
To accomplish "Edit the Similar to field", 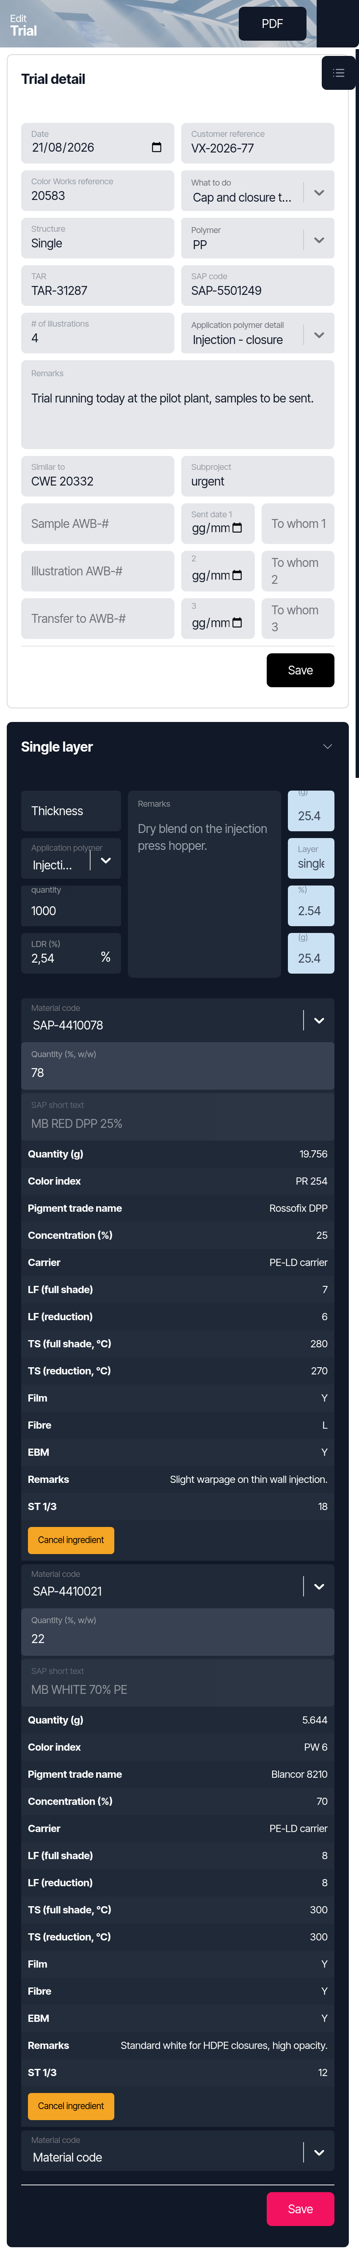I will pos(98,476).
